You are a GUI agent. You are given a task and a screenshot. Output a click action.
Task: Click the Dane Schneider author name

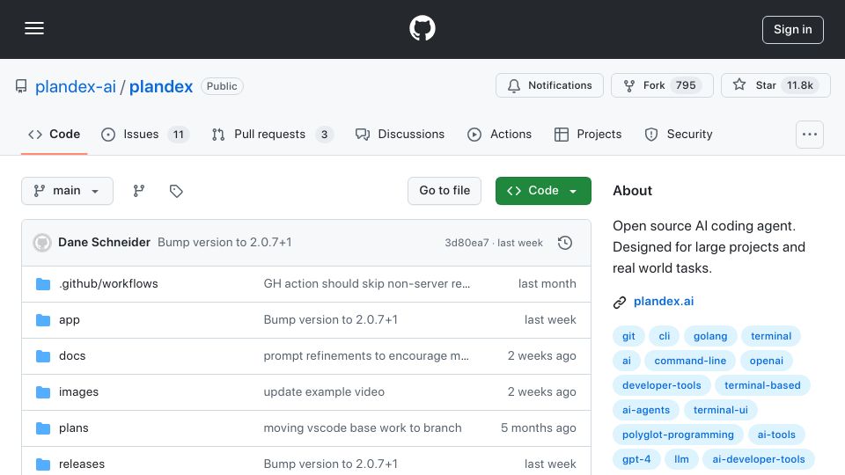pos(104,243)
